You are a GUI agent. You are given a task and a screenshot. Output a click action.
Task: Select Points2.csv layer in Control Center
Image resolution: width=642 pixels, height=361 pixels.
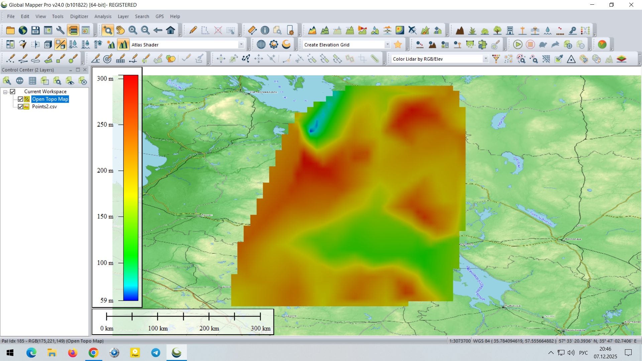point(44,107)
